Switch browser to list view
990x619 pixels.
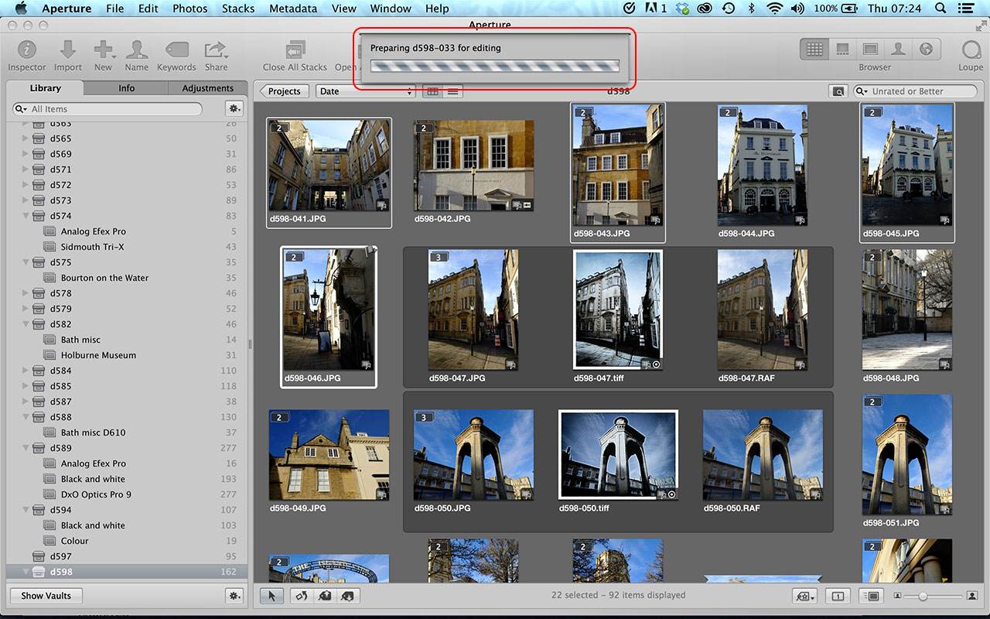coord(452,91)
